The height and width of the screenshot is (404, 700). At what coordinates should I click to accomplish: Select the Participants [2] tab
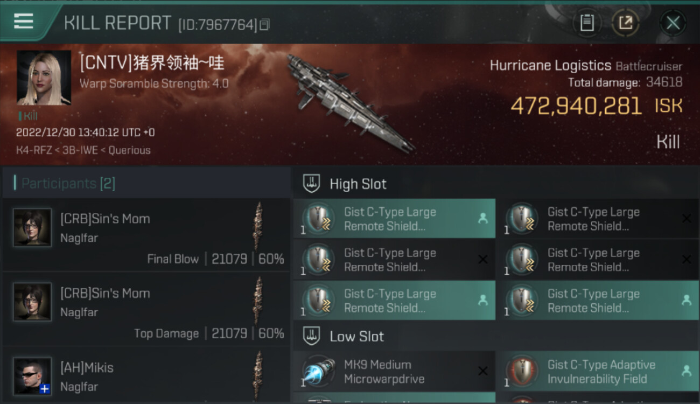pyautogui.click(x=68, y=184)
